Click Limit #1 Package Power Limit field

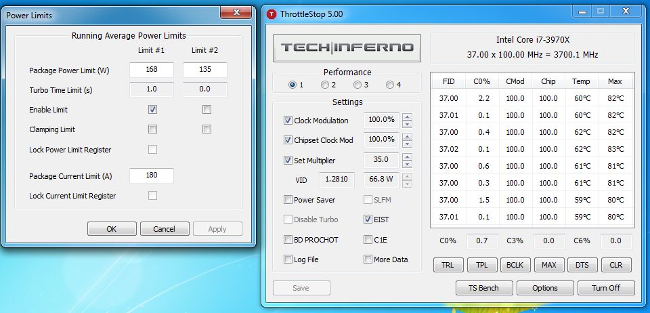pos(152,70)
